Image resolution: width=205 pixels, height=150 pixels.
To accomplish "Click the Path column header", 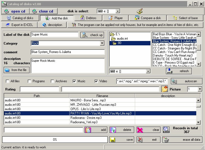I will 37,96.
